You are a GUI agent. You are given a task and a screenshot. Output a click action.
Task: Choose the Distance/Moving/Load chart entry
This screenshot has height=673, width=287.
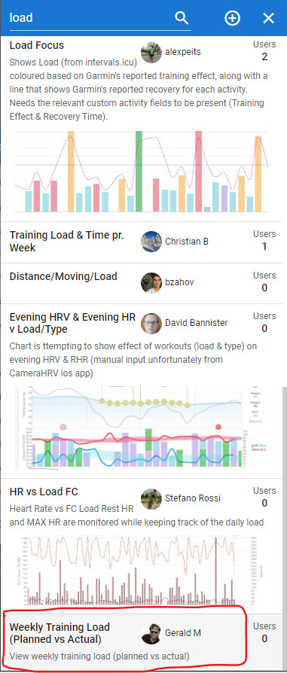click(63, 276)
